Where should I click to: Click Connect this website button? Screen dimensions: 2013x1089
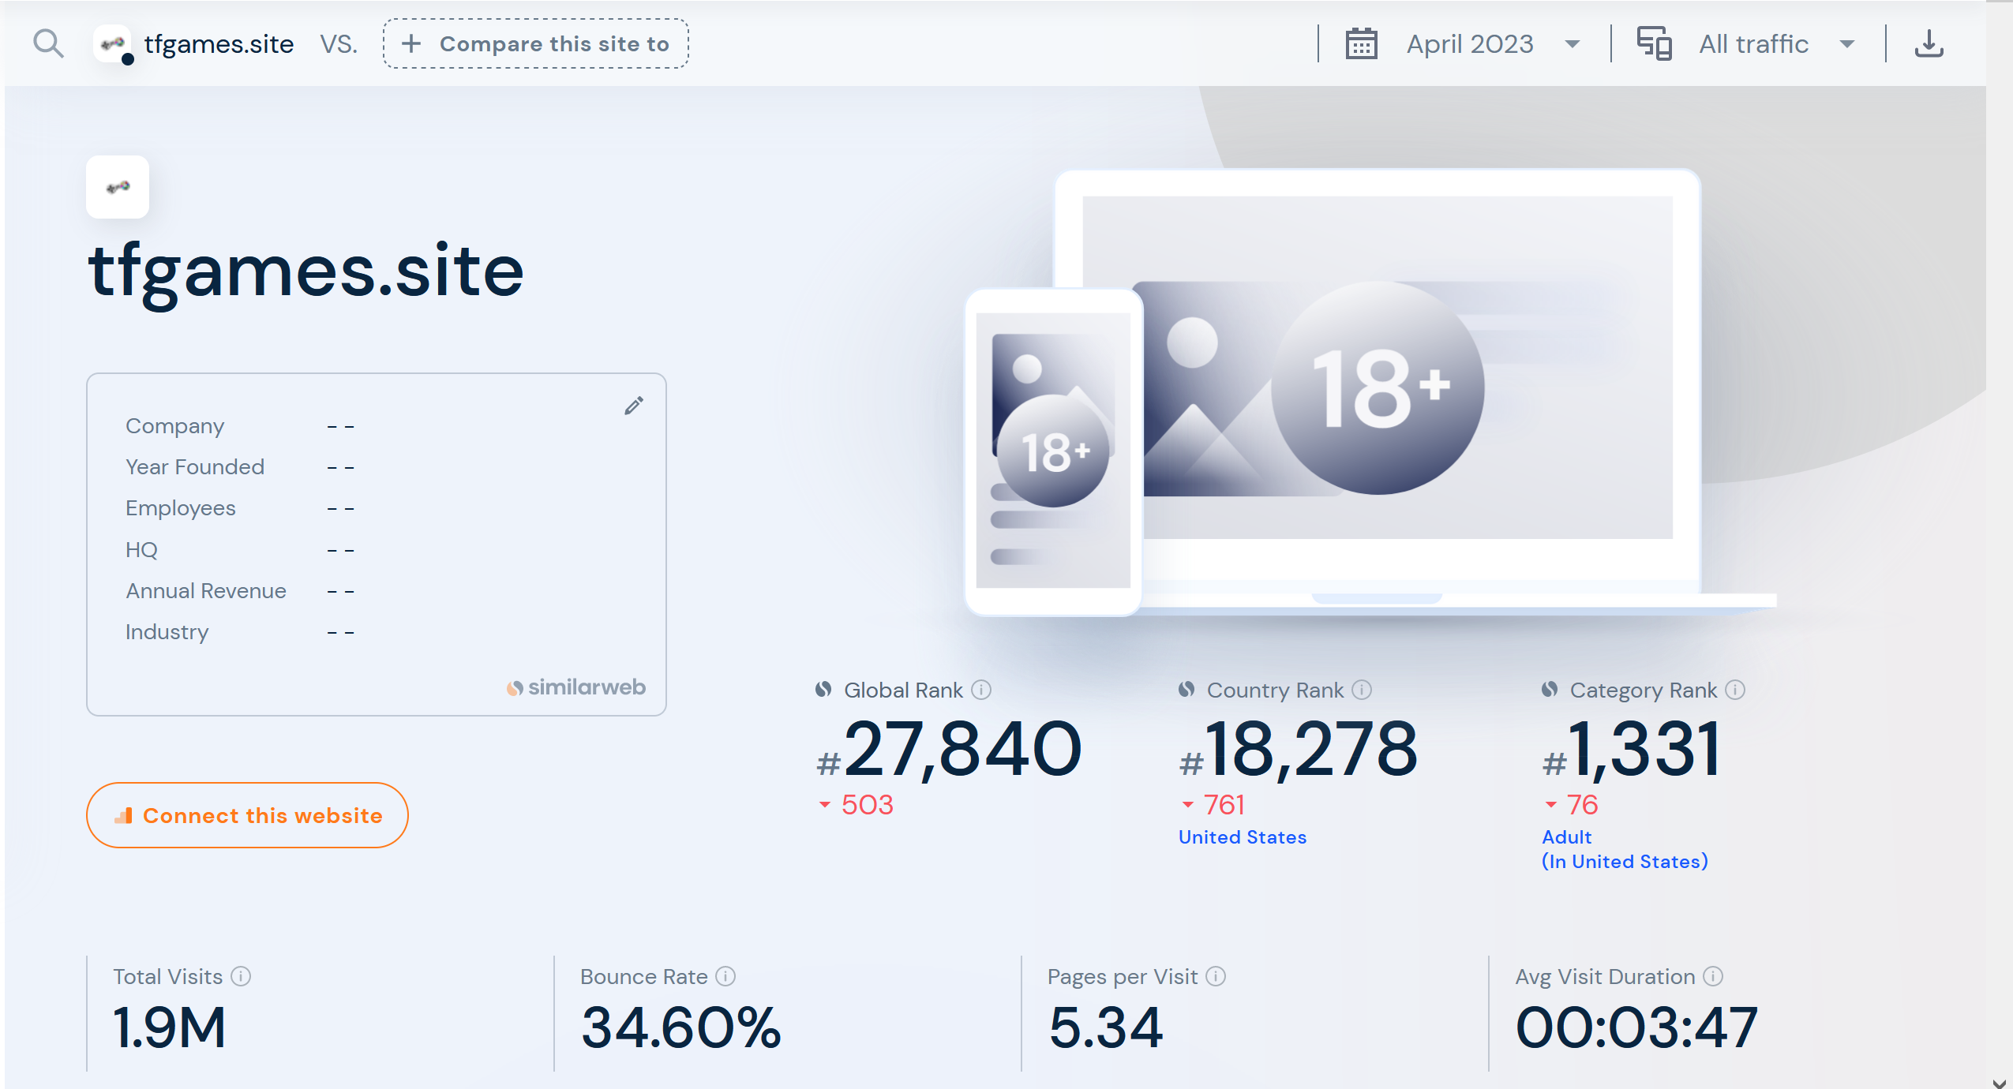point(247,815)
